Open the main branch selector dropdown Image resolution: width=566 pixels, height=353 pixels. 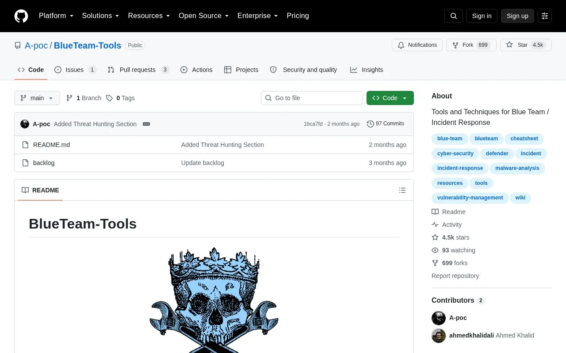(x=37, y=98)
